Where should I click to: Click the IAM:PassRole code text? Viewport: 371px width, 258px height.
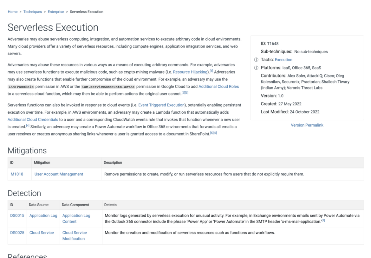pos(21,87)
